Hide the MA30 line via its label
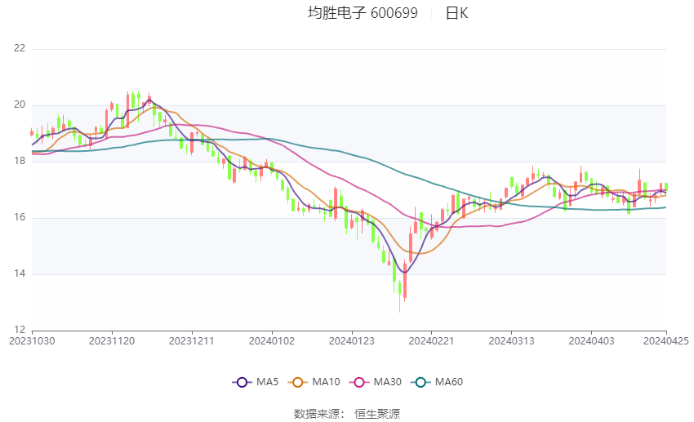 [x=388, y=382]
